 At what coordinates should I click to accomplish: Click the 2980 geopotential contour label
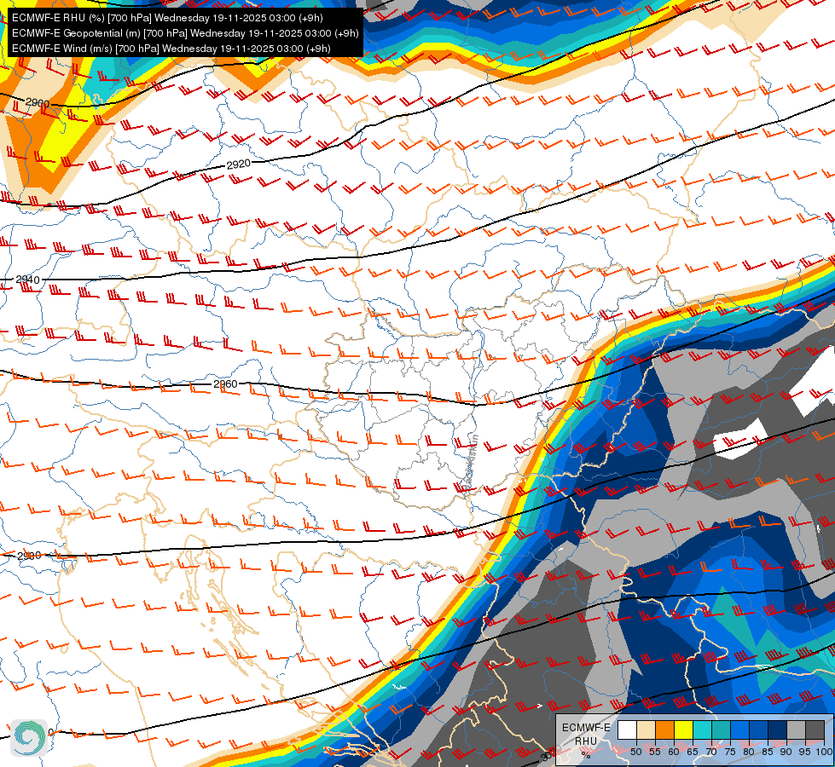pos(29,556)
